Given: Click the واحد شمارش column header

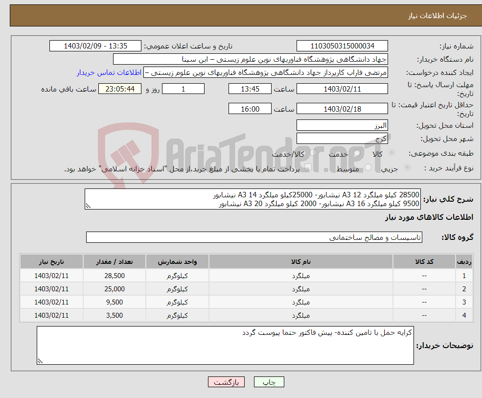Looking at the screenshot, I should click(x=177, y=261).
